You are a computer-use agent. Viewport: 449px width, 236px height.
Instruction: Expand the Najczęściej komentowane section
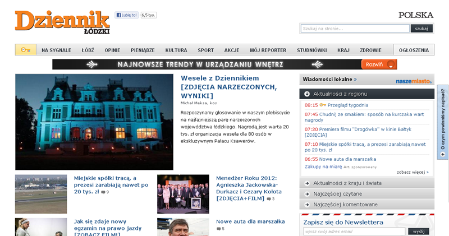point(307,205)
